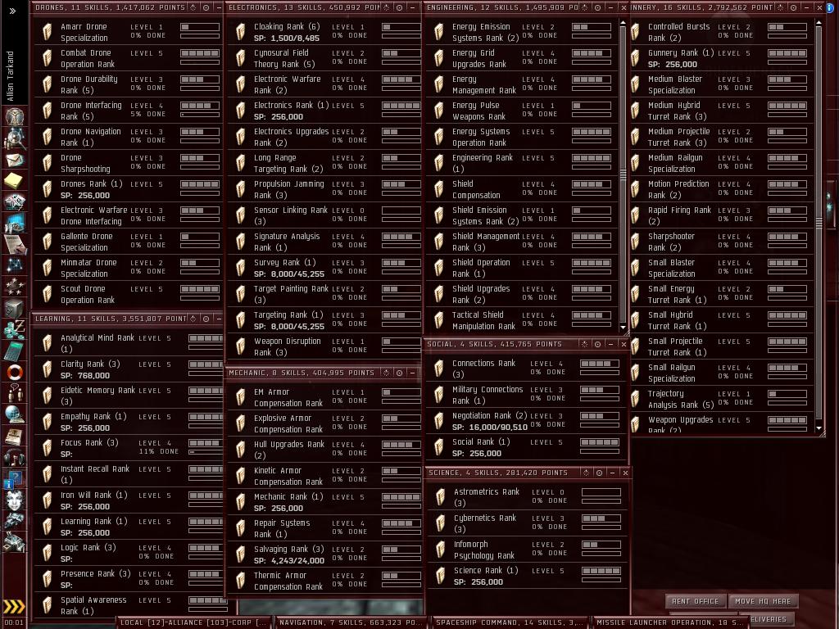Toggle pin icon on Mechanic window header
Viewport: 839px width, 629px height.
coord(387,373)
